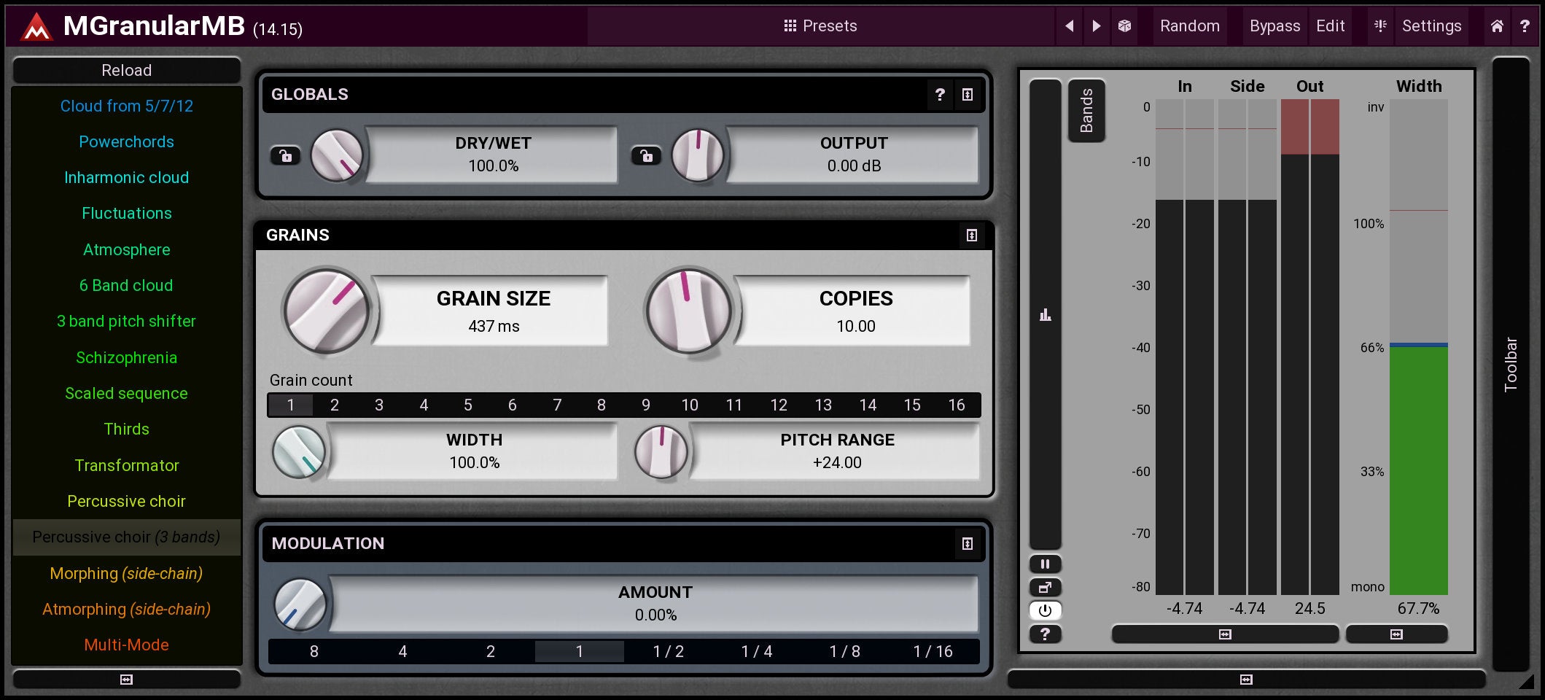Toggle the Output lock
This screenshot has height=700, width=1545.
(x=646, y=155)
